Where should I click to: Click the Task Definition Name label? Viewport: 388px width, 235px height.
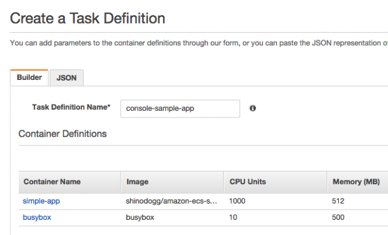pos(72,107)
